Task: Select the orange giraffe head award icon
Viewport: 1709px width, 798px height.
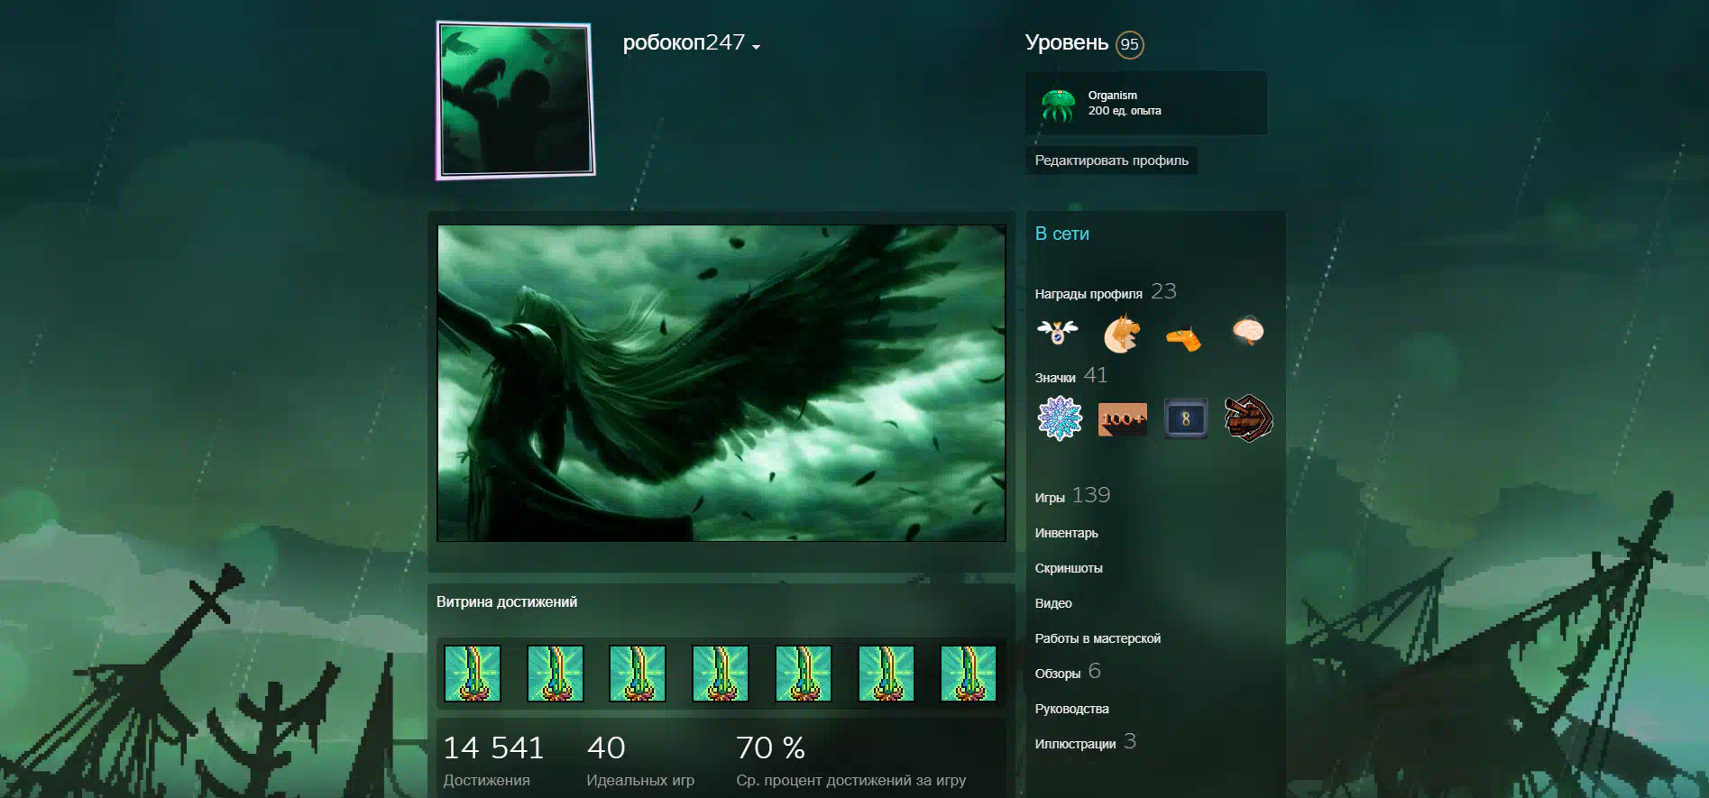Action: click(x=1184, y=336)
